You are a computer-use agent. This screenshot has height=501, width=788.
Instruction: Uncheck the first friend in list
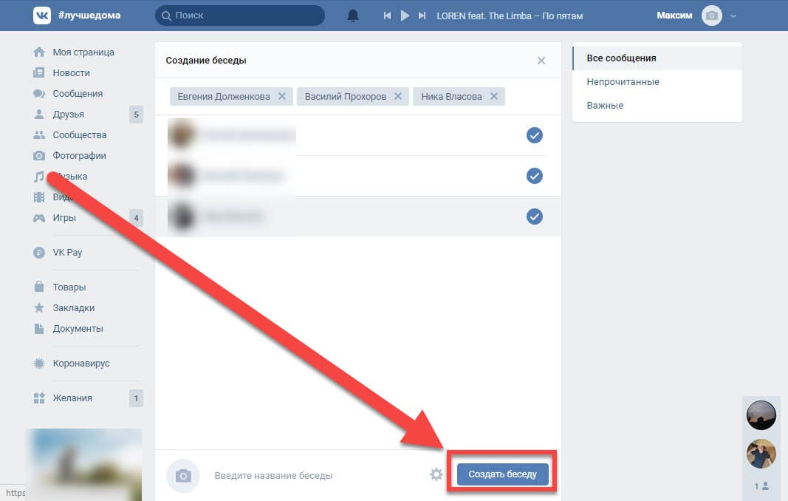534,134
